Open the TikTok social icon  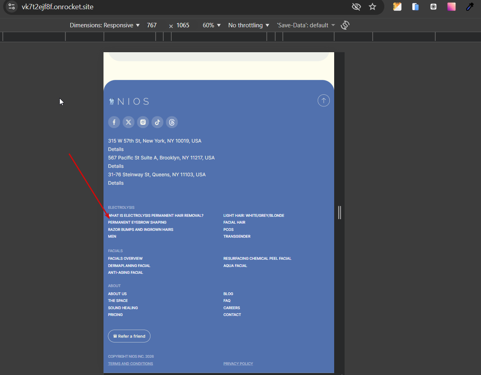pos(157,122)
